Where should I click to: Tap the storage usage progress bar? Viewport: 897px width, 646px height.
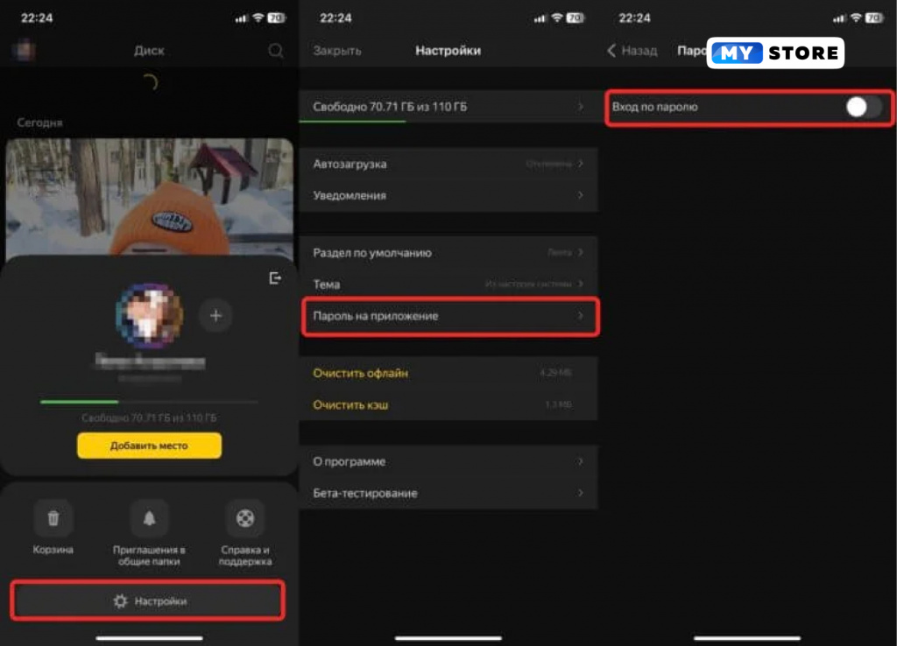[x=149, y=402]
